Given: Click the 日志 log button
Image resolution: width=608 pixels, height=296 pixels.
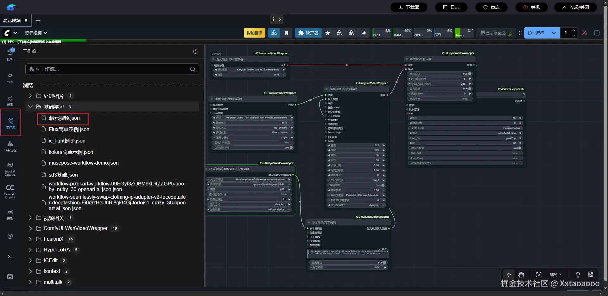Looking at the screenshot, I should pyautogui.click(x=451, y=7).
